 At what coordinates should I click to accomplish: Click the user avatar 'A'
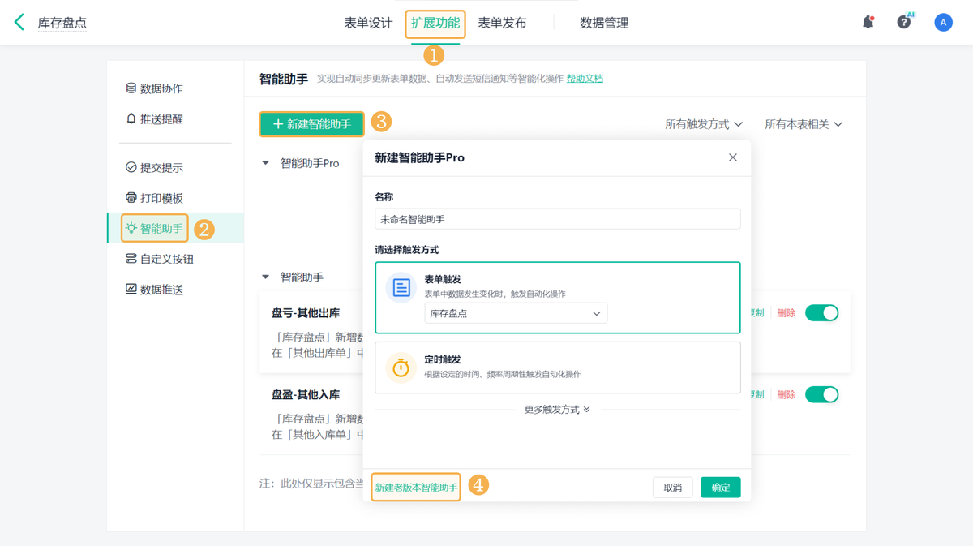tap(943, 23)
